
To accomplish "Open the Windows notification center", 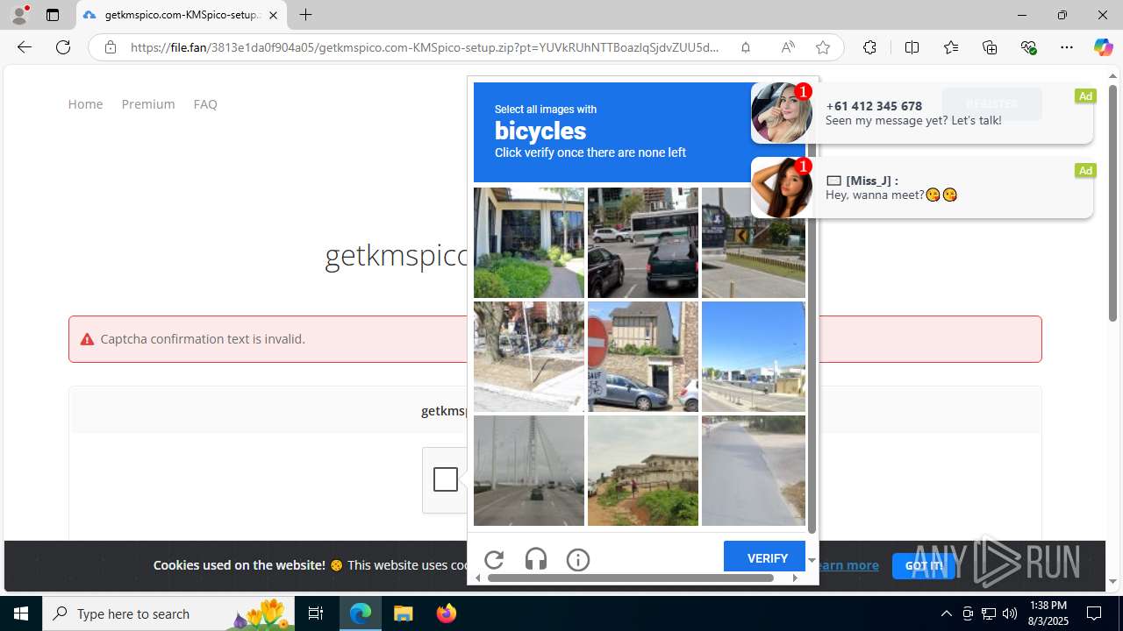I will click(1094, 613).
